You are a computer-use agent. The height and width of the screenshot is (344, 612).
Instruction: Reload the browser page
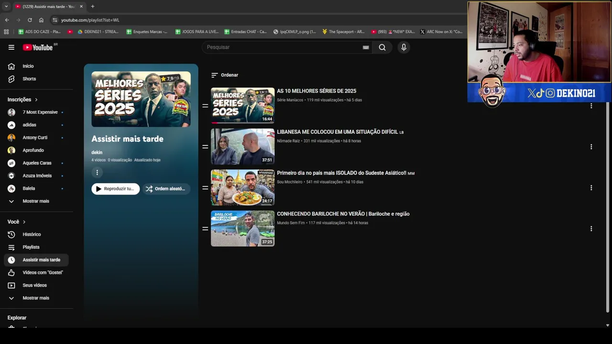(x=30, y=20)
